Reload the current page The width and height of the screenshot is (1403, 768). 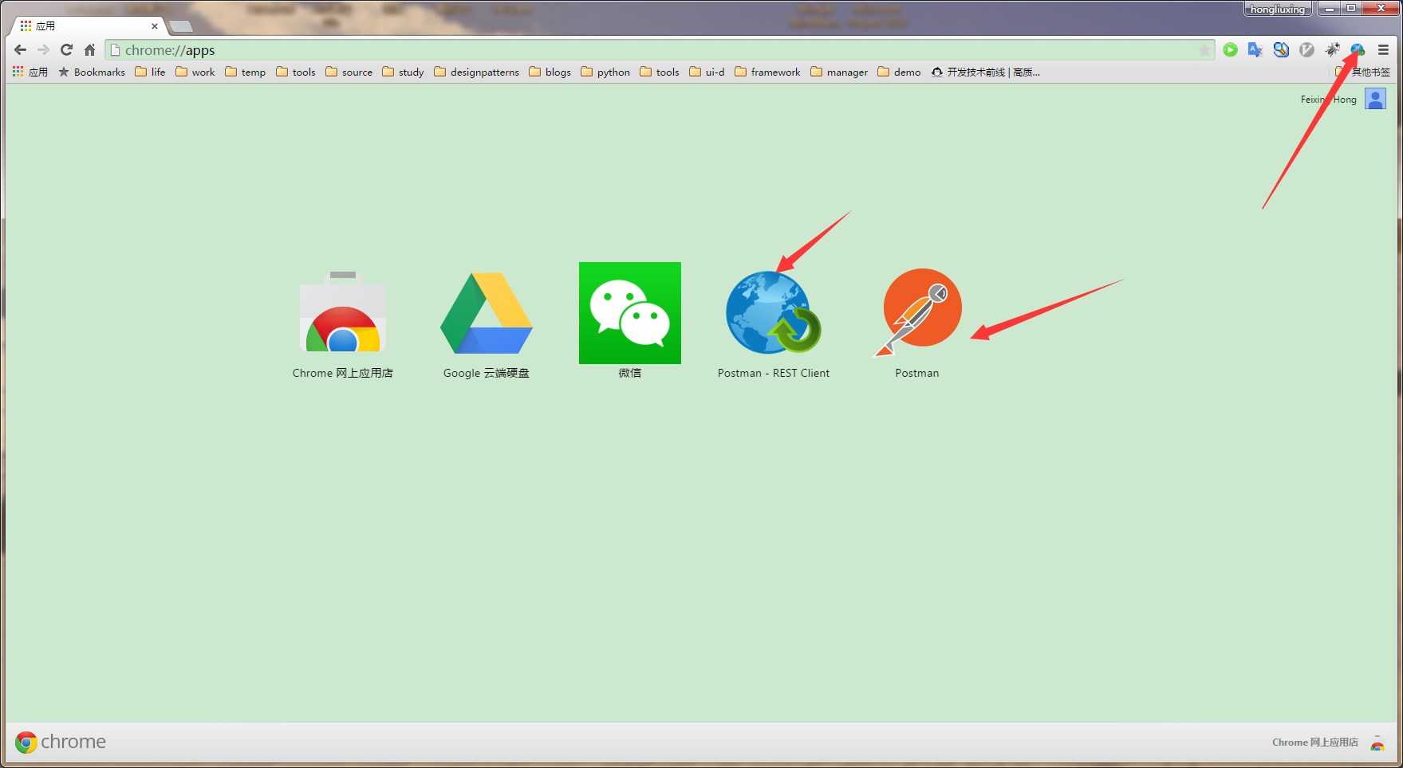tap(66, 49)
